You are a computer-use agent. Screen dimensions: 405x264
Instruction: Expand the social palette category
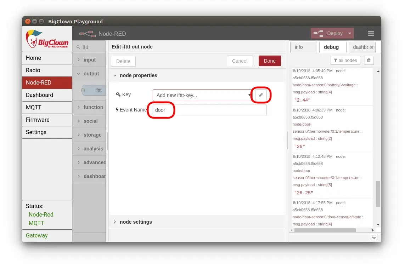click(89, 121)
